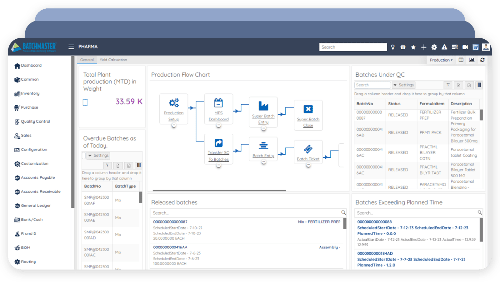The height and width of the screenshot is (283, 500).
Task: Click batch 0000000000384AD in Batches Exceeding Planned Time
Action: pyautogui.click(x=375, y=253)
